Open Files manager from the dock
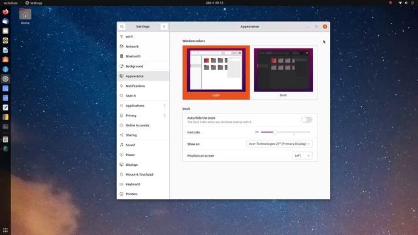This screenshot has width=418, height=235. pos(5,31)
